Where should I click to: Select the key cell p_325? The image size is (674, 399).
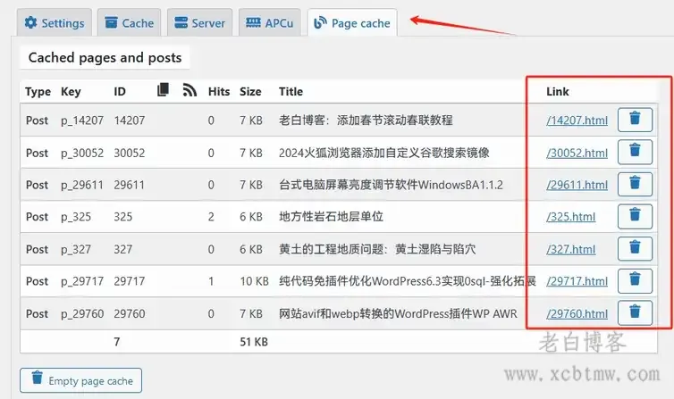pyautogui.click(x=76, y=217)
